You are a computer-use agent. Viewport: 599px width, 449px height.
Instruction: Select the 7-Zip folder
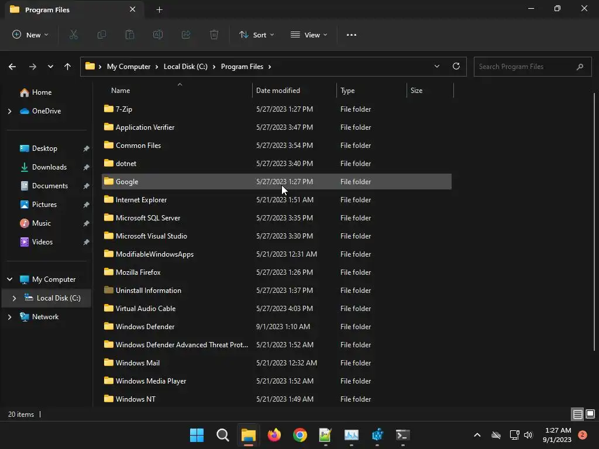(x=277, y=109)
